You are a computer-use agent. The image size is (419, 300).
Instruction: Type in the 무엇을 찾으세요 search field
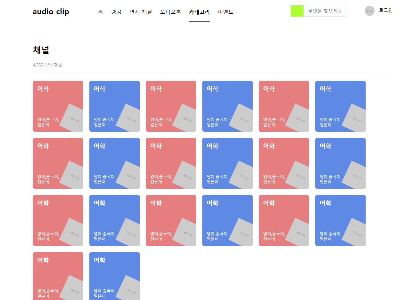tap(324, 11)
